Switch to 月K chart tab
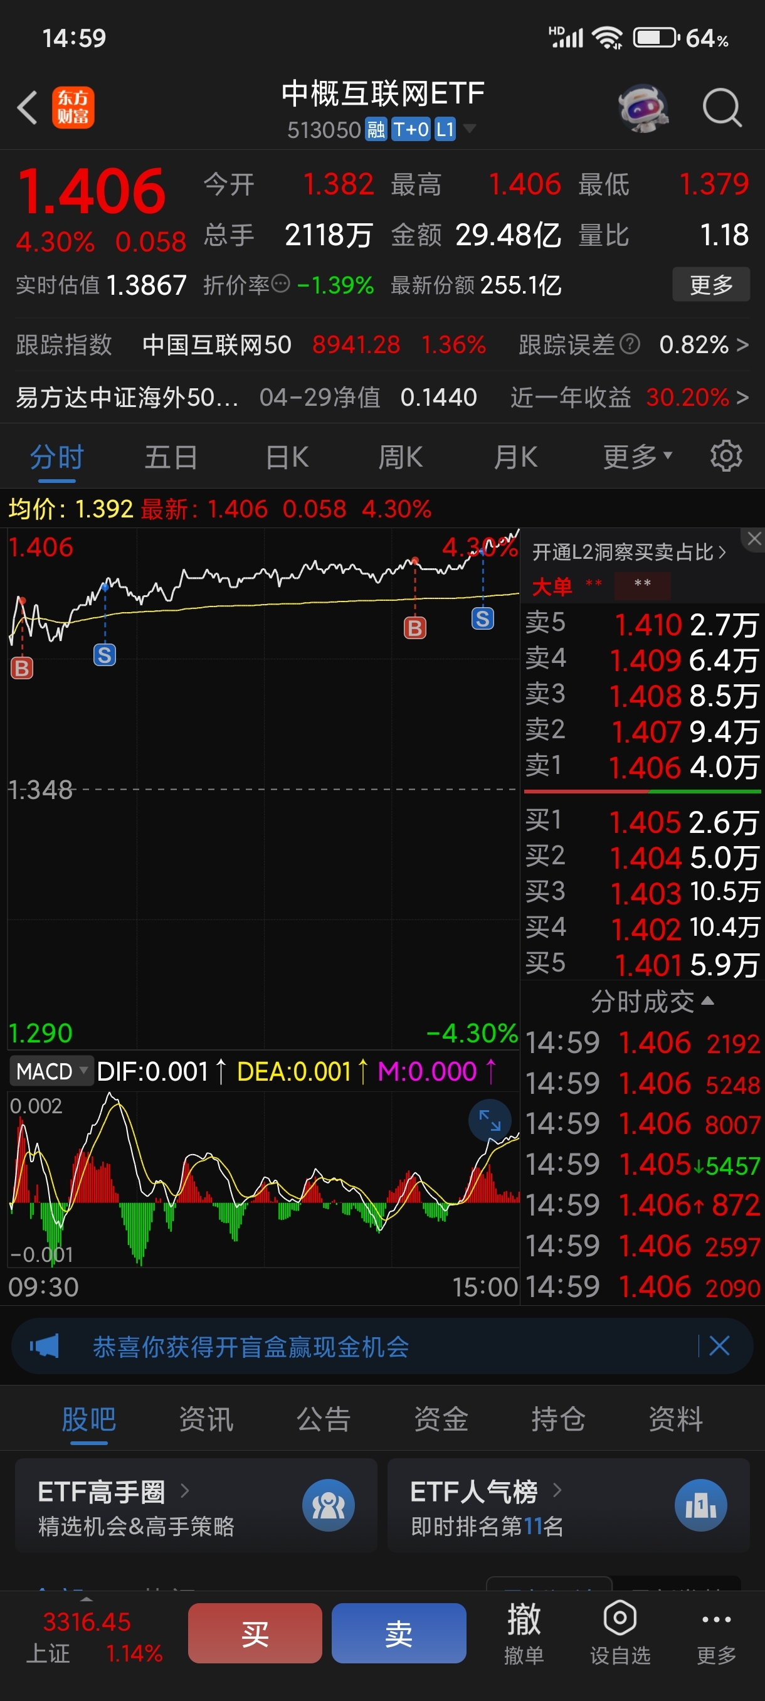The height and width of the screenshot is (1701, 765). coord(515,456)
